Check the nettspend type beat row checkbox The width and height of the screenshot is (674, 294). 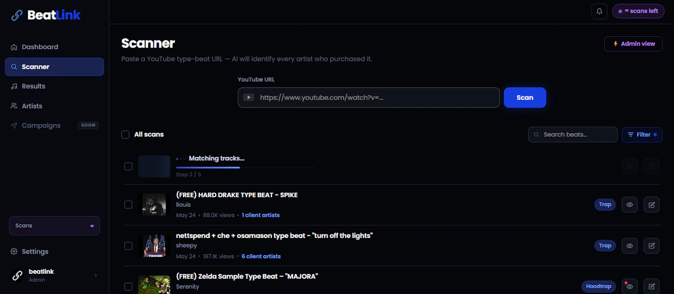(x=128, y=246)
